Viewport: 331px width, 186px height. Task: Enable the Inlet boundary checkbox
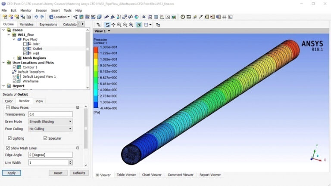(x=25, y=44)
